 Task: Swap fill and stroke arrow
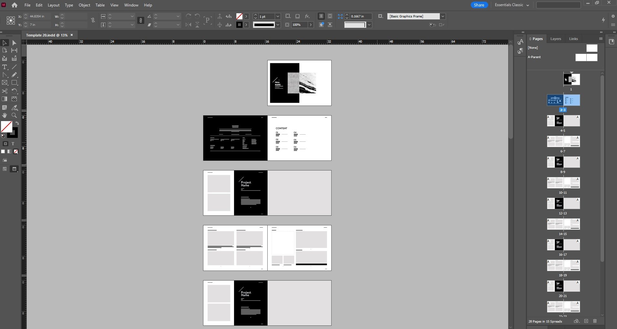tap(17, 123)
